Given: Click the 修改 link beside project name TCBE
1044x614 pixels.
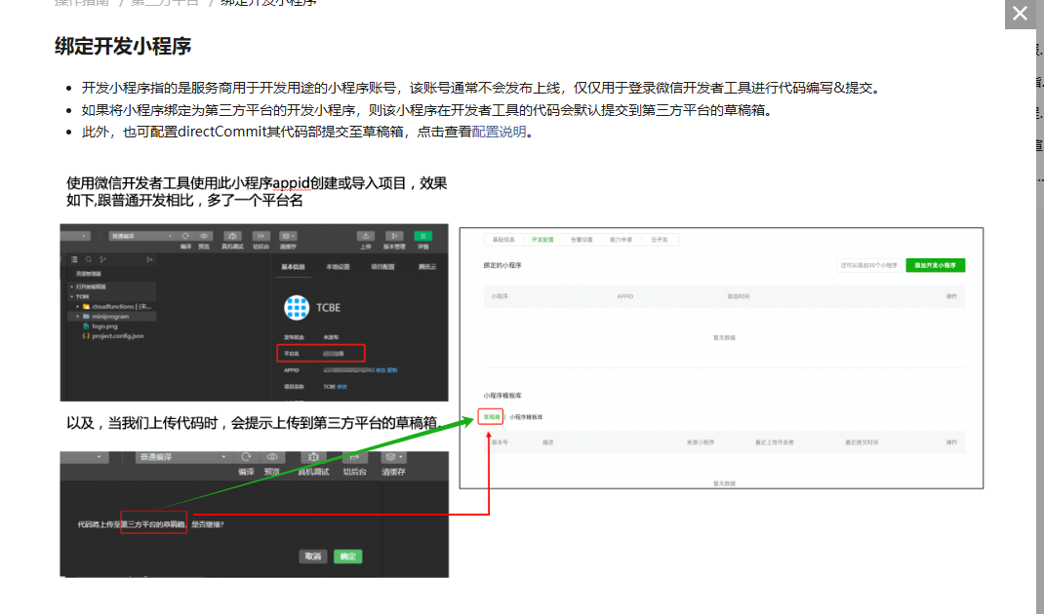Looking at the screenshot, I should (342, 387).
